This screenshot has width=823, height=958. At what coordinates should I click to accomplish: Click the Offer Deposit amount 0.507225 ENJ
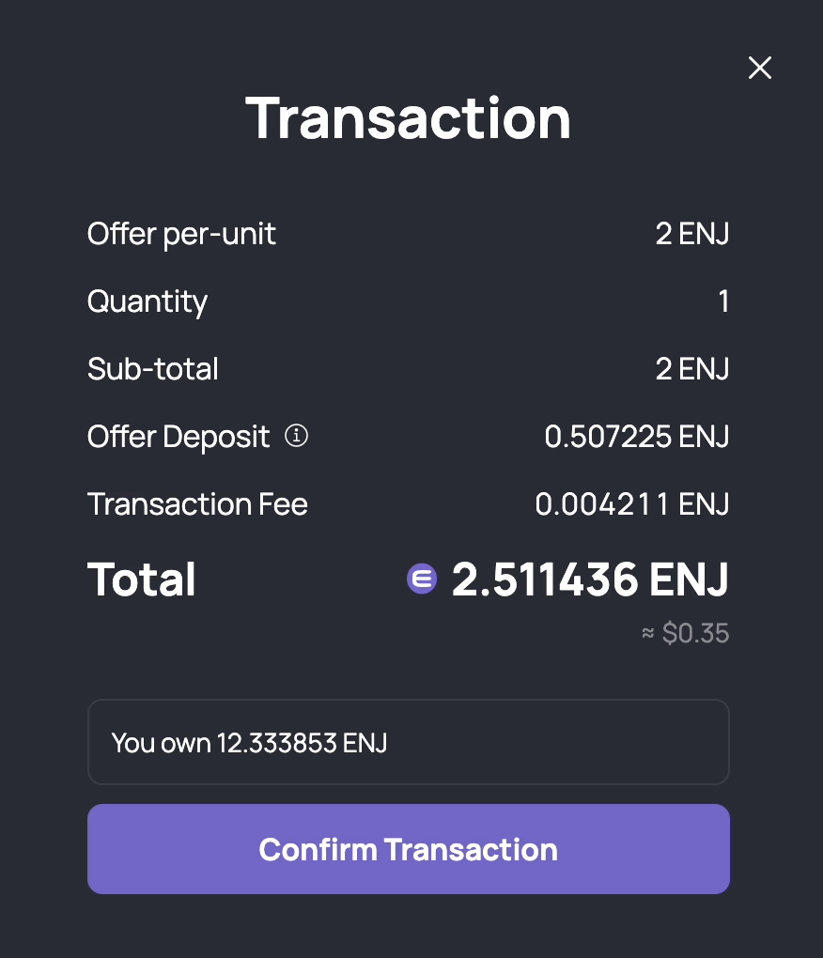[637, 436]
